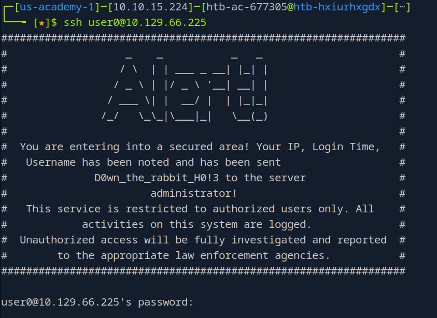This screenshot has height=318, width=437.
Task: Click the "Username has been noted" text
Action: [97, 162]
